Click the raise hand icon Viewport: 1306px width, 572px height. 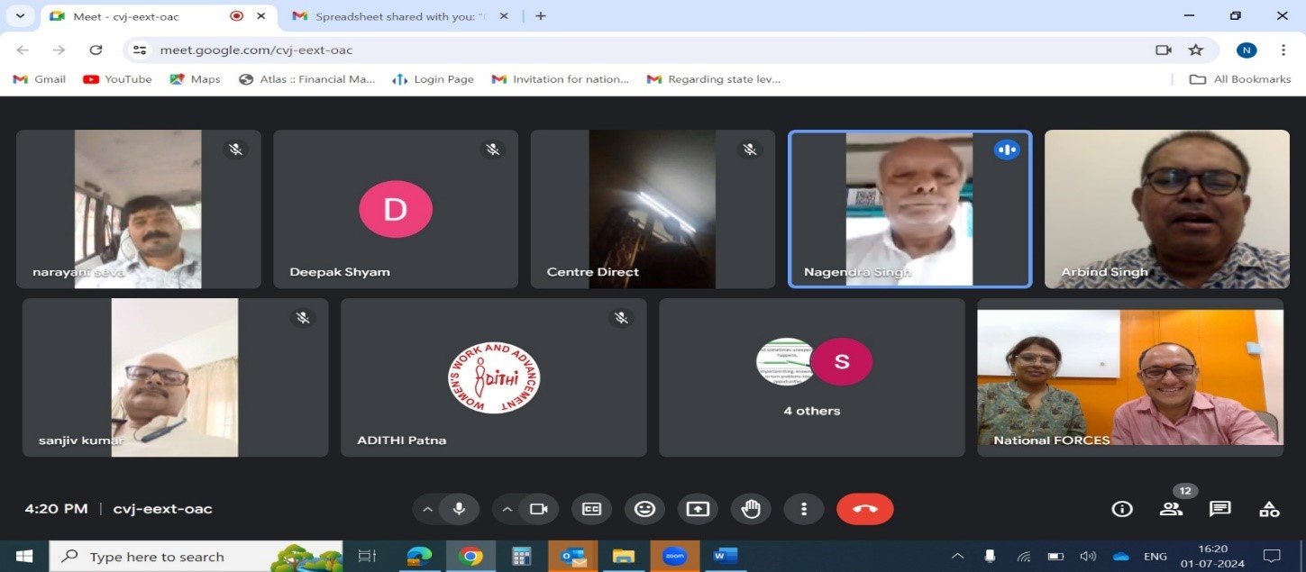pyautogui.click(x=751, y=509)
